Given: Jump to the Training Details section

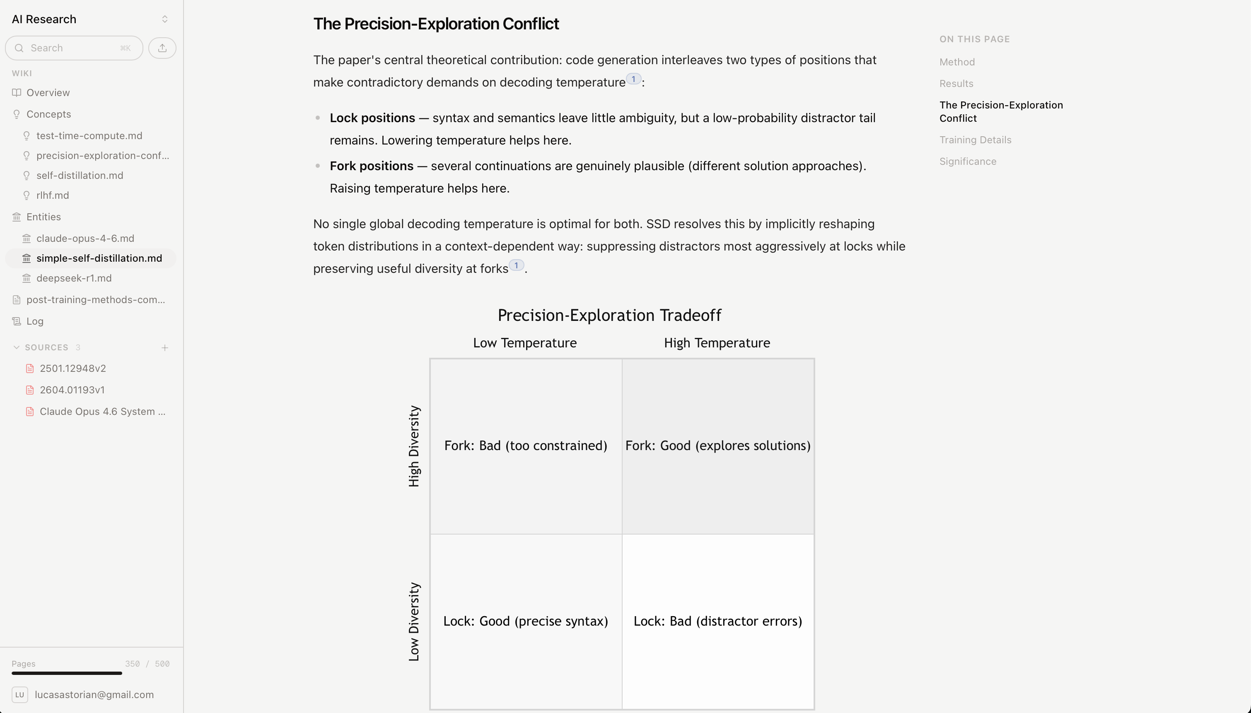Looking at the screenshot, I should coord(975,140).
